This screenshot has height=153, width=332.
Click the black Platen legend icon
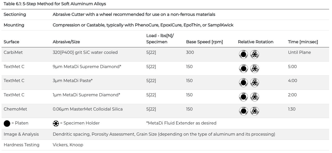coord(7,123)
